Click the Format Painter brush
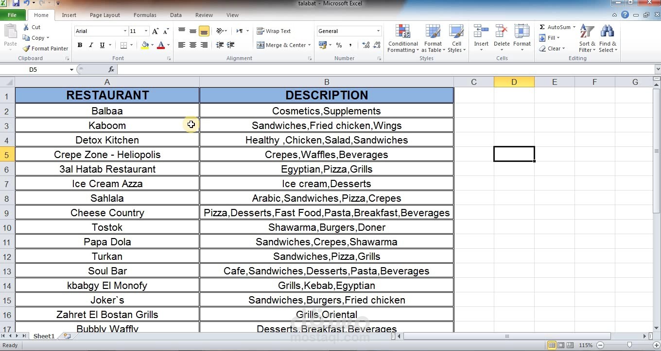This screenshot has width=661, height=351. (x=26, y=48)
